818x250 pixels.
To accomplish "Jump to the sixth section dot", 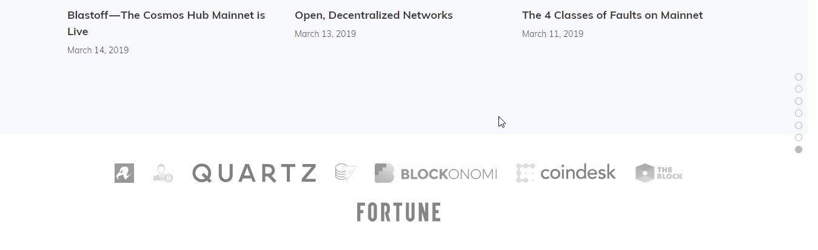I will tap(799, 137).
